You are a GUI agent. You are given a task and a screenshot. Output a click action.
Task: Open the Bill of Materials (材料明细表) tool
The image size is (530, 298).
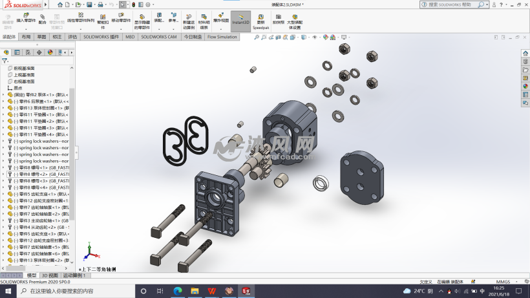click(204, 19)
